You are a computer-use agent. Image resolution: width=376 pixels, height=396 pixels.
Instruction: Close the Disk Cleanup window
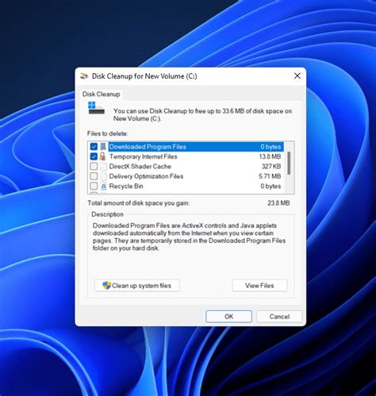pos(297,76)
